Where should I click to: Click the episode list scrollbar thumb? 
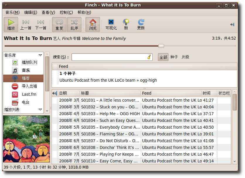tap(234, 102)
